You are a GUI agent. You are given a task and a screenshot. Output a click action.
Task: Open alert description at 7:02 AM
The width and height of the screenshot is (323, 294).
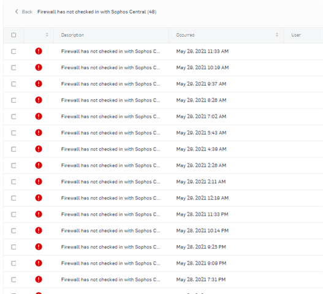pos(110,116)
